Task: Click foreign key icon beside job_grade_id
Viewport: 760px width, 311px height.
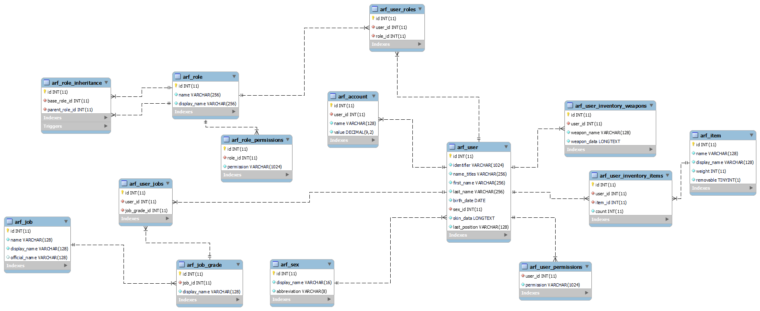Action: [123, 210]
